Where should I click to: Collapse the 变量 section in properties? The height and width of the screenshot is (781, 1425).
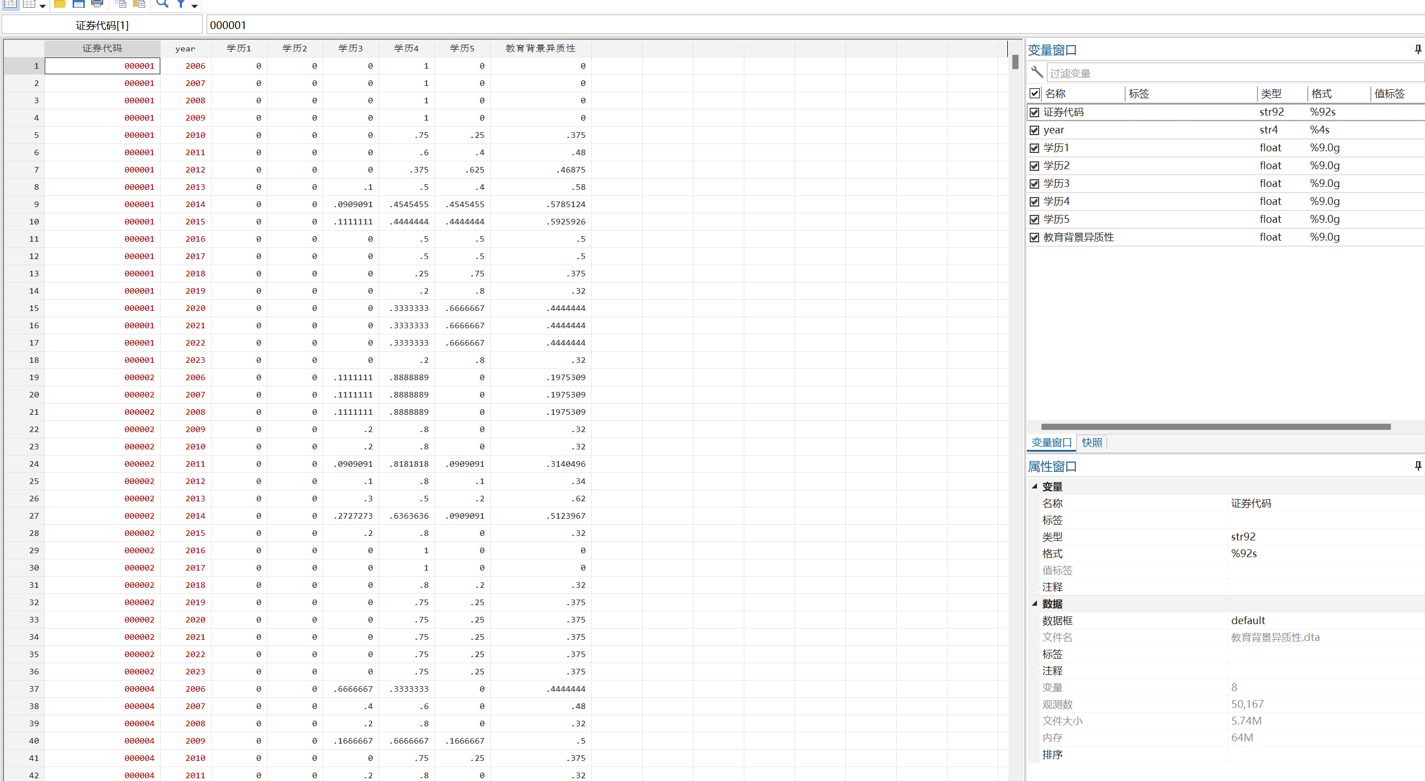(1034, 486)
